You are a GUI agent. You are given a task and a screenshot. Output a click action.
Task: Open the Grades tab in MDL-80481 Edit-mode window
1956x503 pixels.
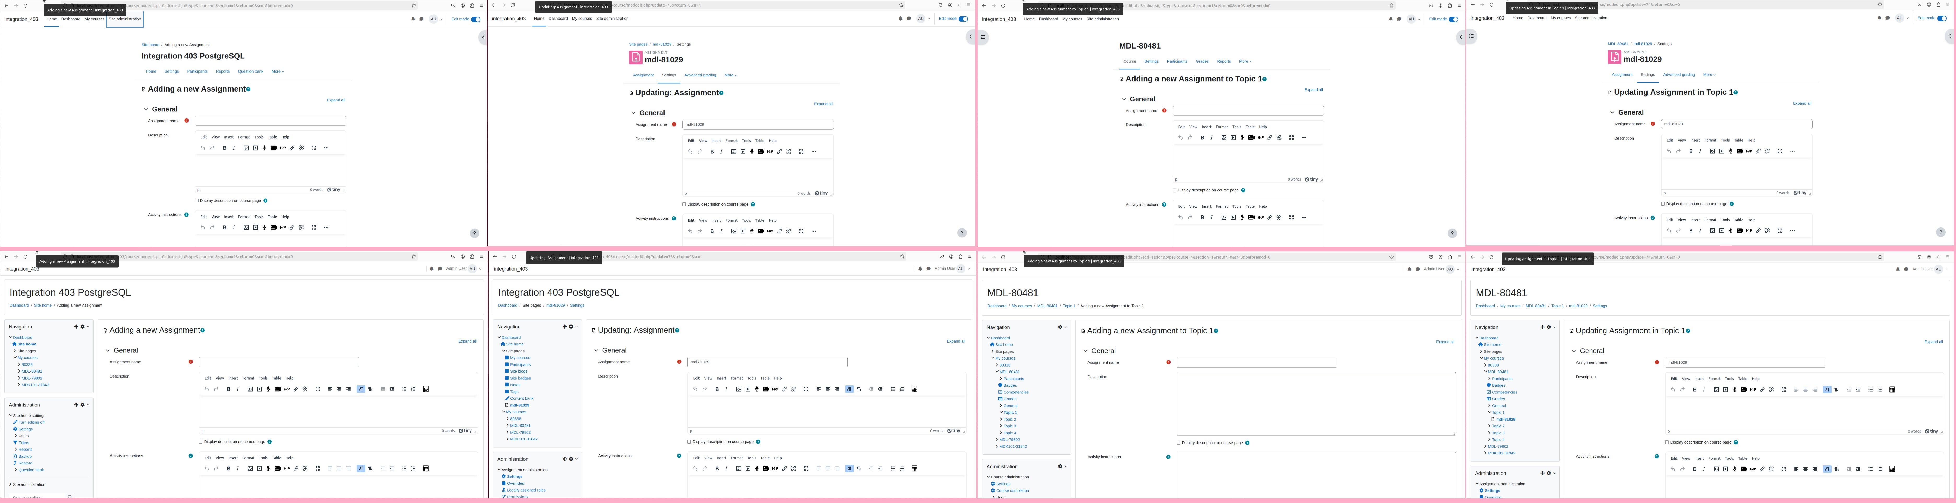click(1202, 62)
